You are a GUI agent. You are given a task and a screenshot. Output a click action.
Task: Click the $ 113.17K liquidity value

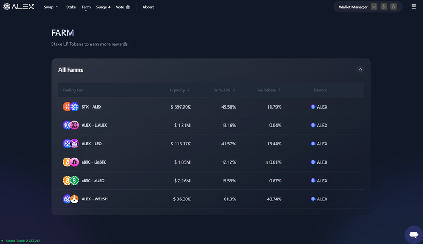(181, 144)
